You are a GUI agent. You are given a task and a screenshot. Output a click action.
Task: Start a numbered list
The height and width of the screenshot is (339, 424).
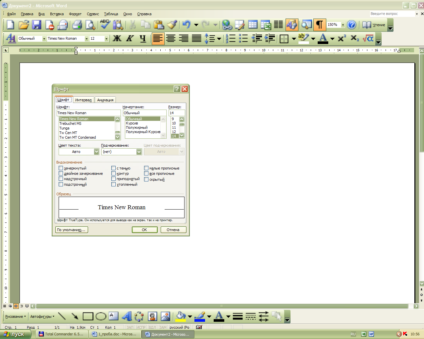(231, 39)
